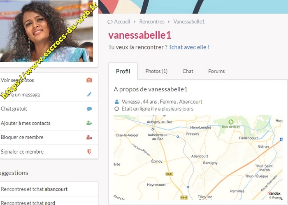Select the Profil tab
Screen dimensions: 288x205
(123, 71)
